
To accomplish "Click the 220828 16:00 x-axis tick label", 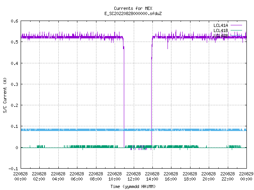I will [x=171, y=177].
